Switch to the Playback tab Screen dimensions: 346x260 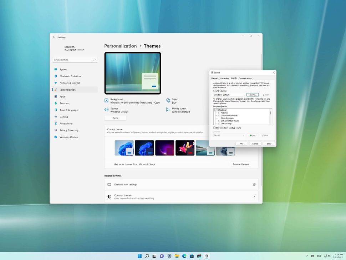215,78
